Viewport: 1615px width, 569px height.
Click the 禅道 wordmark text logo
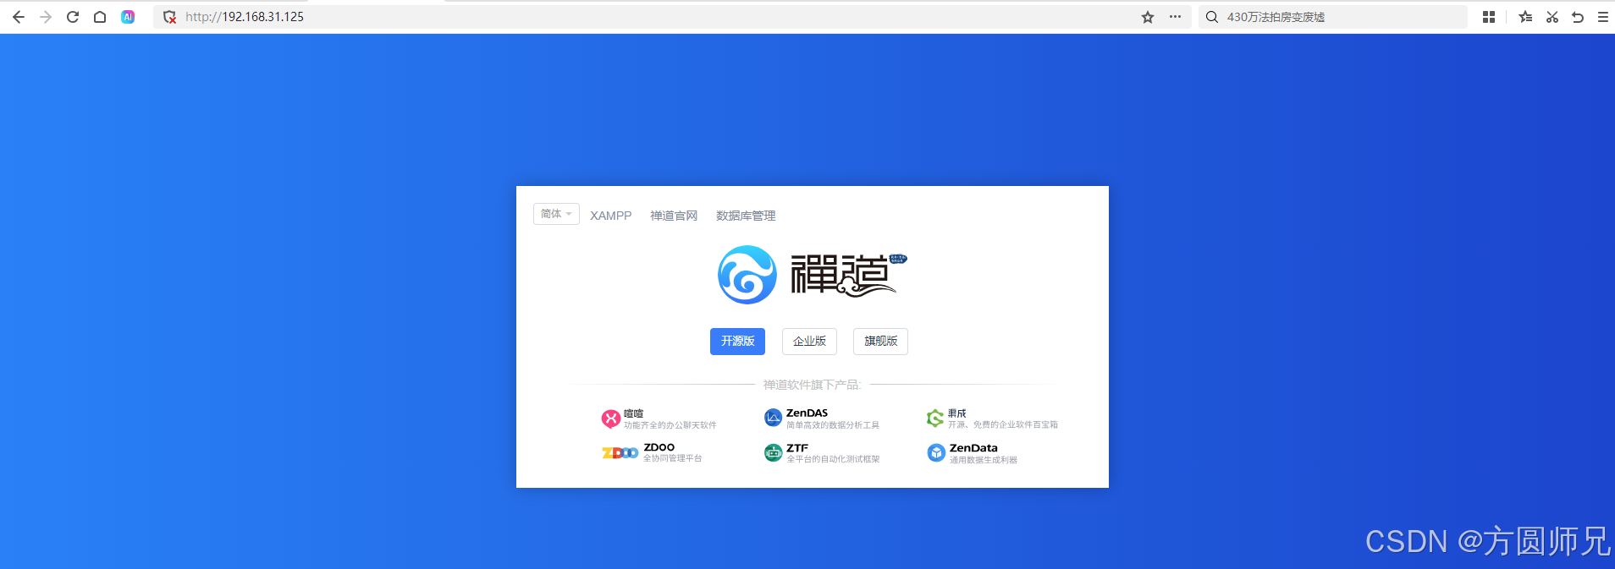point(848,274)
